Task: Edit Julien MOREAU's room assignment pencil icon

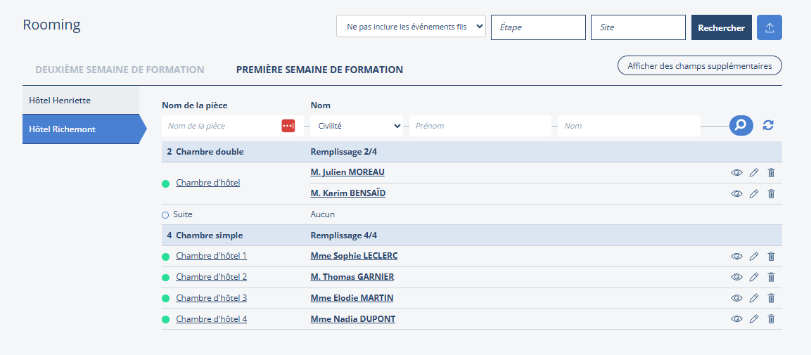Action: click(754, 173)
